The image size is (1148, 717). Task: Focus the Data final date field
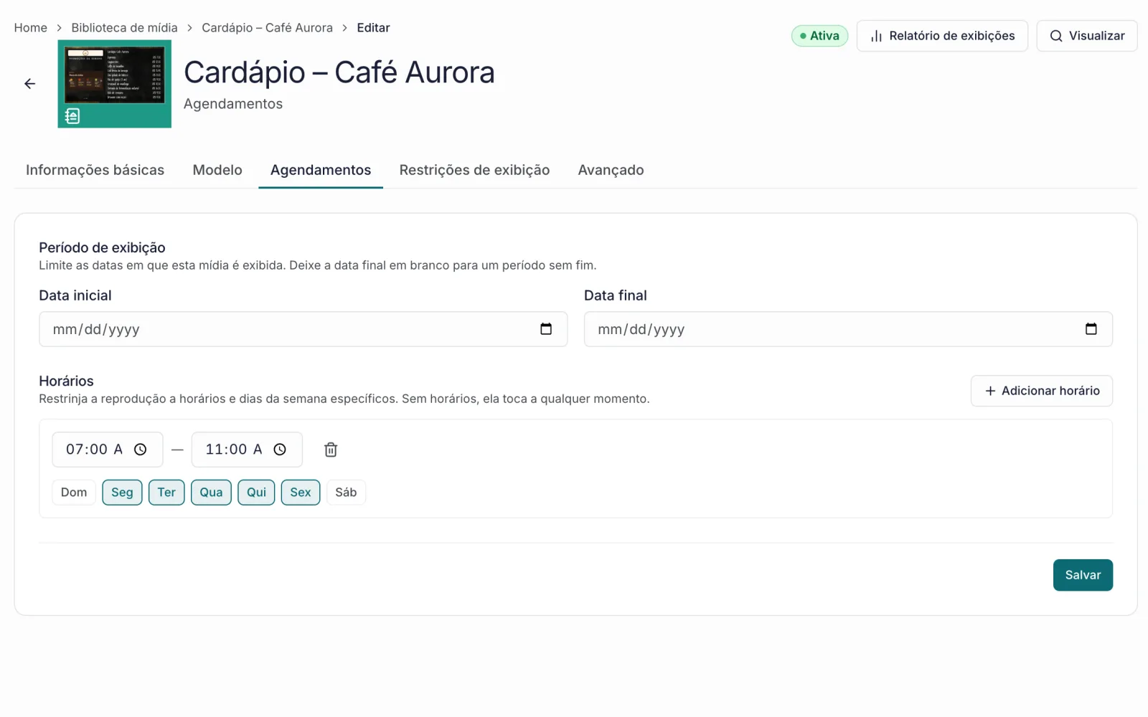tap(848, 329)
